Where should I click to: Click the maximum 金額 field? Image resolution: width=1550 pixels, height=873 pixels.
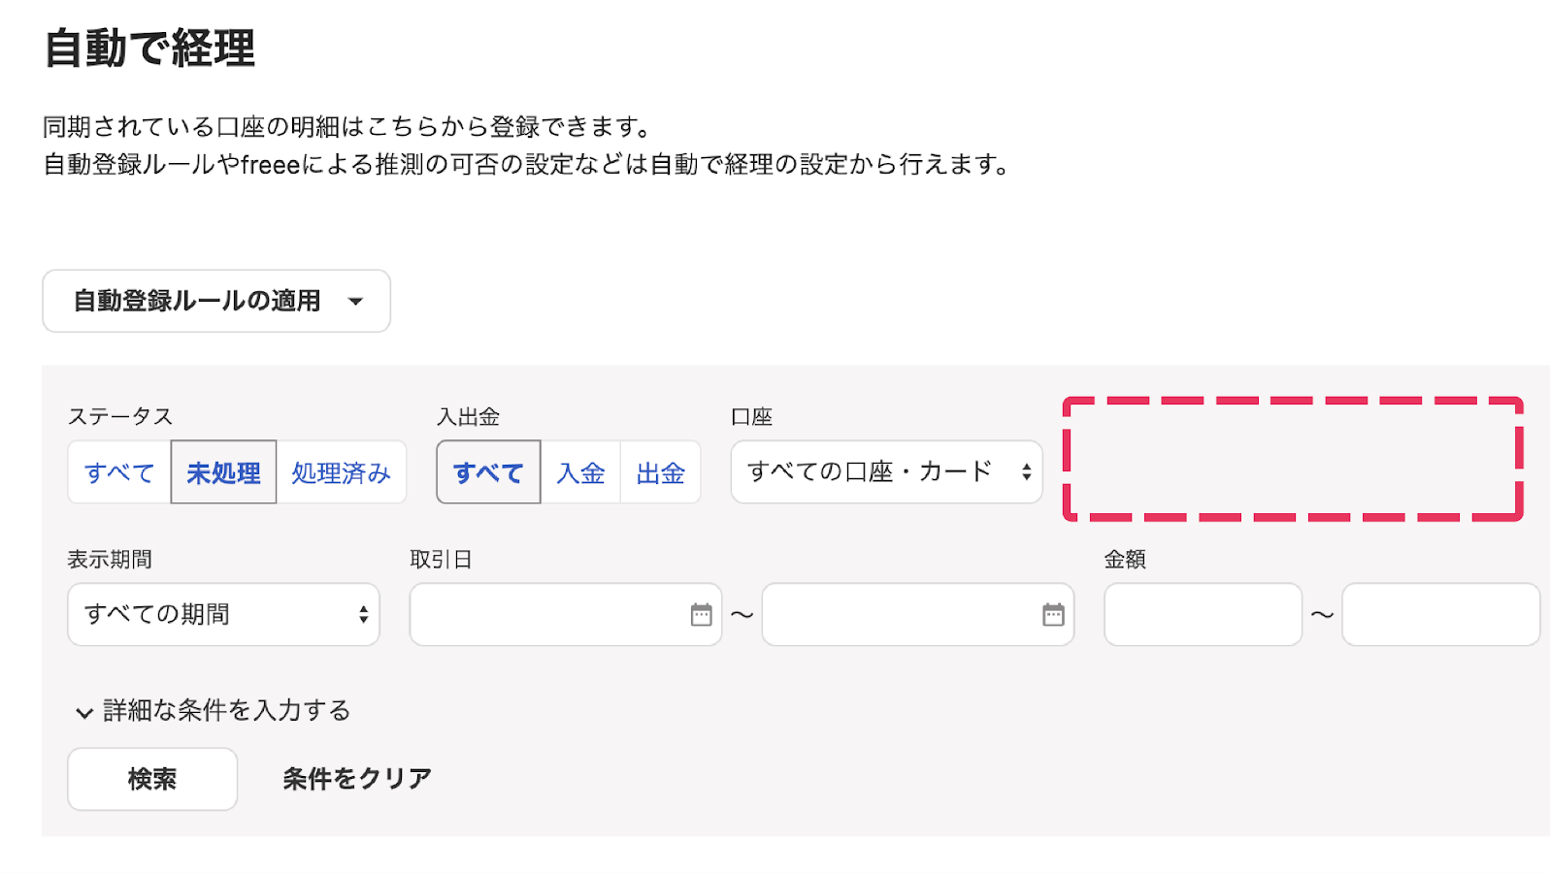pos(1440,614)
